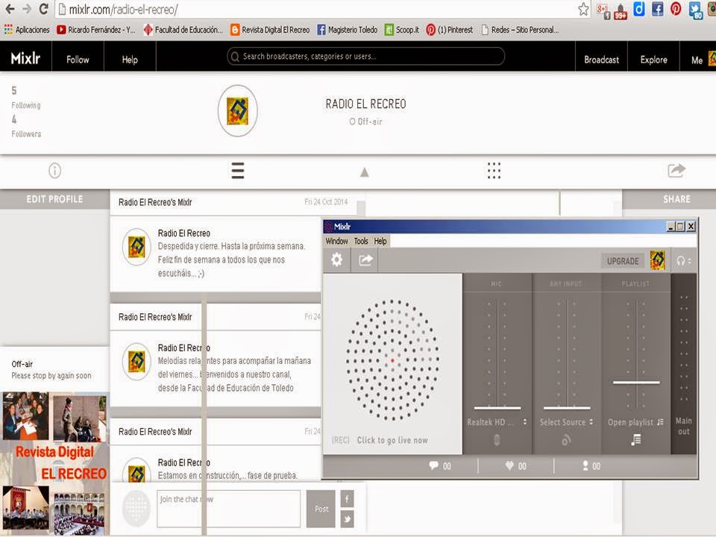Open the settings gear in Mixlr app
716x537 pixels.
[336, 260]
